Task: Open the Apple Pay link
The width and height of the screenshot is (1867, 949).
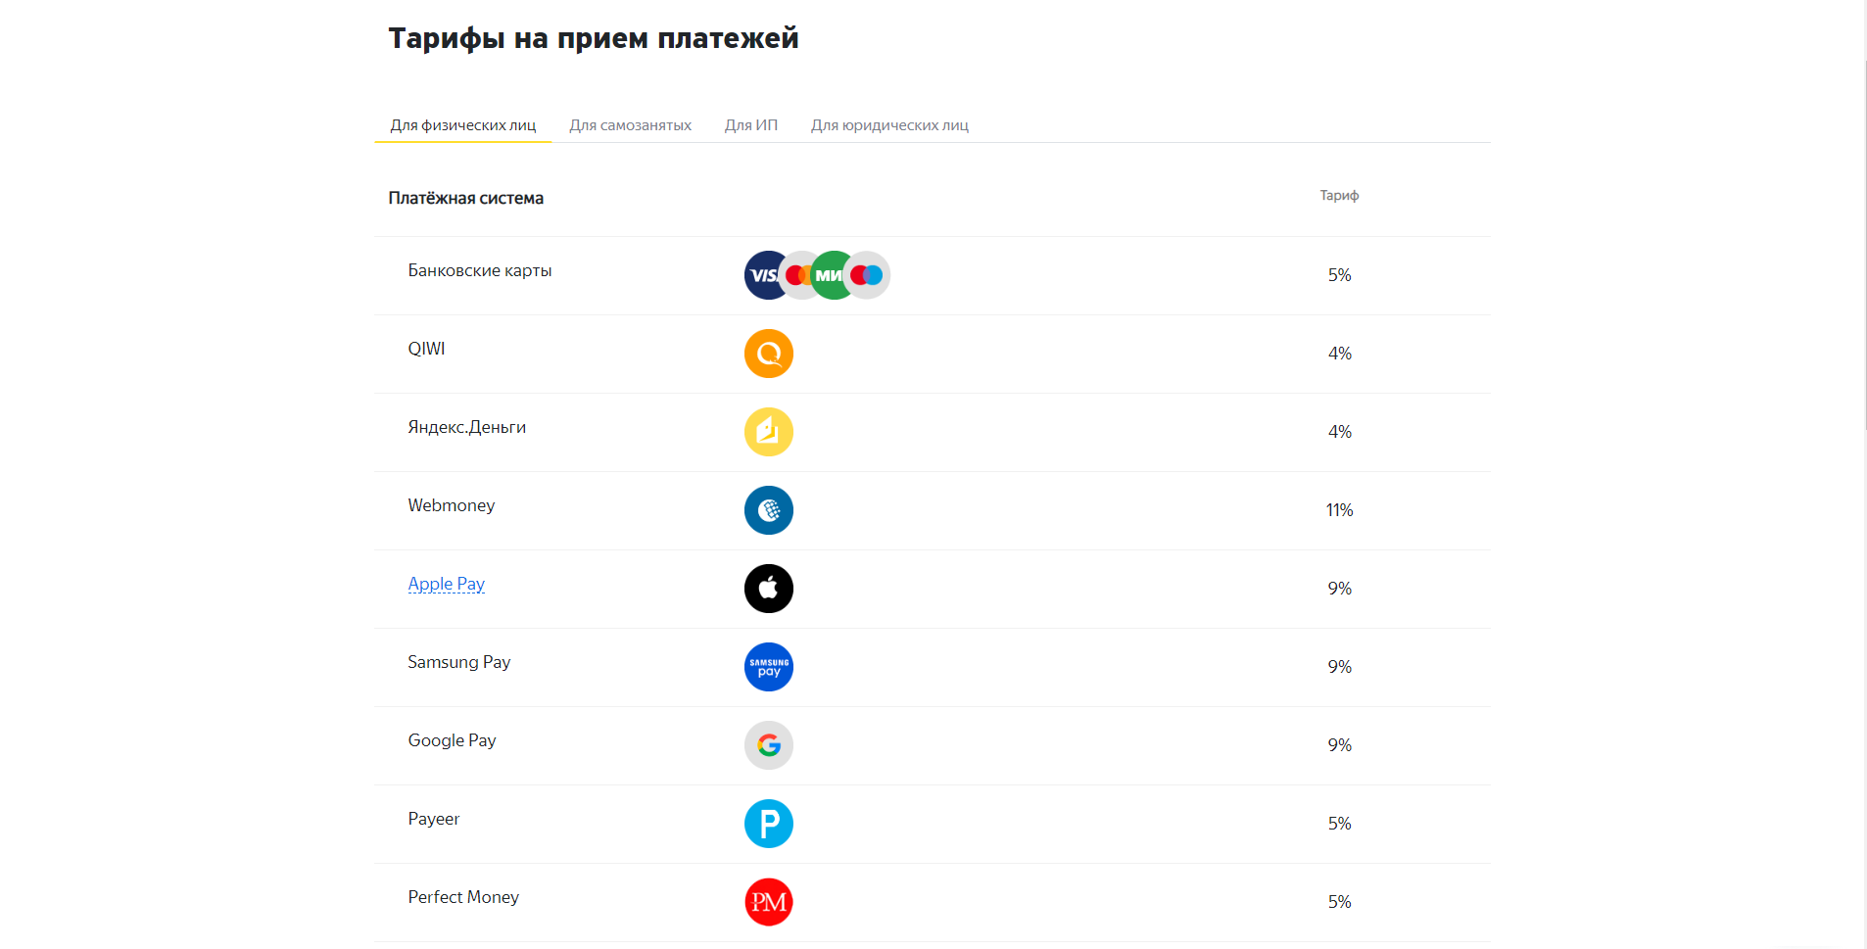Action: (x=446, y=584)
